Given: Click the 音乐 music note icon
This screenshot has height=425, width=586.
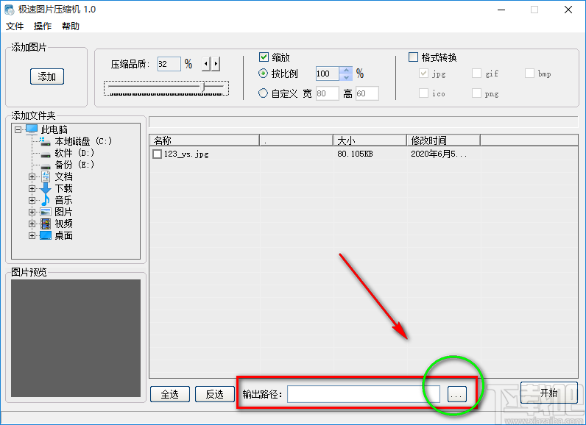Looking at the screenshot, I should point(46,200).
